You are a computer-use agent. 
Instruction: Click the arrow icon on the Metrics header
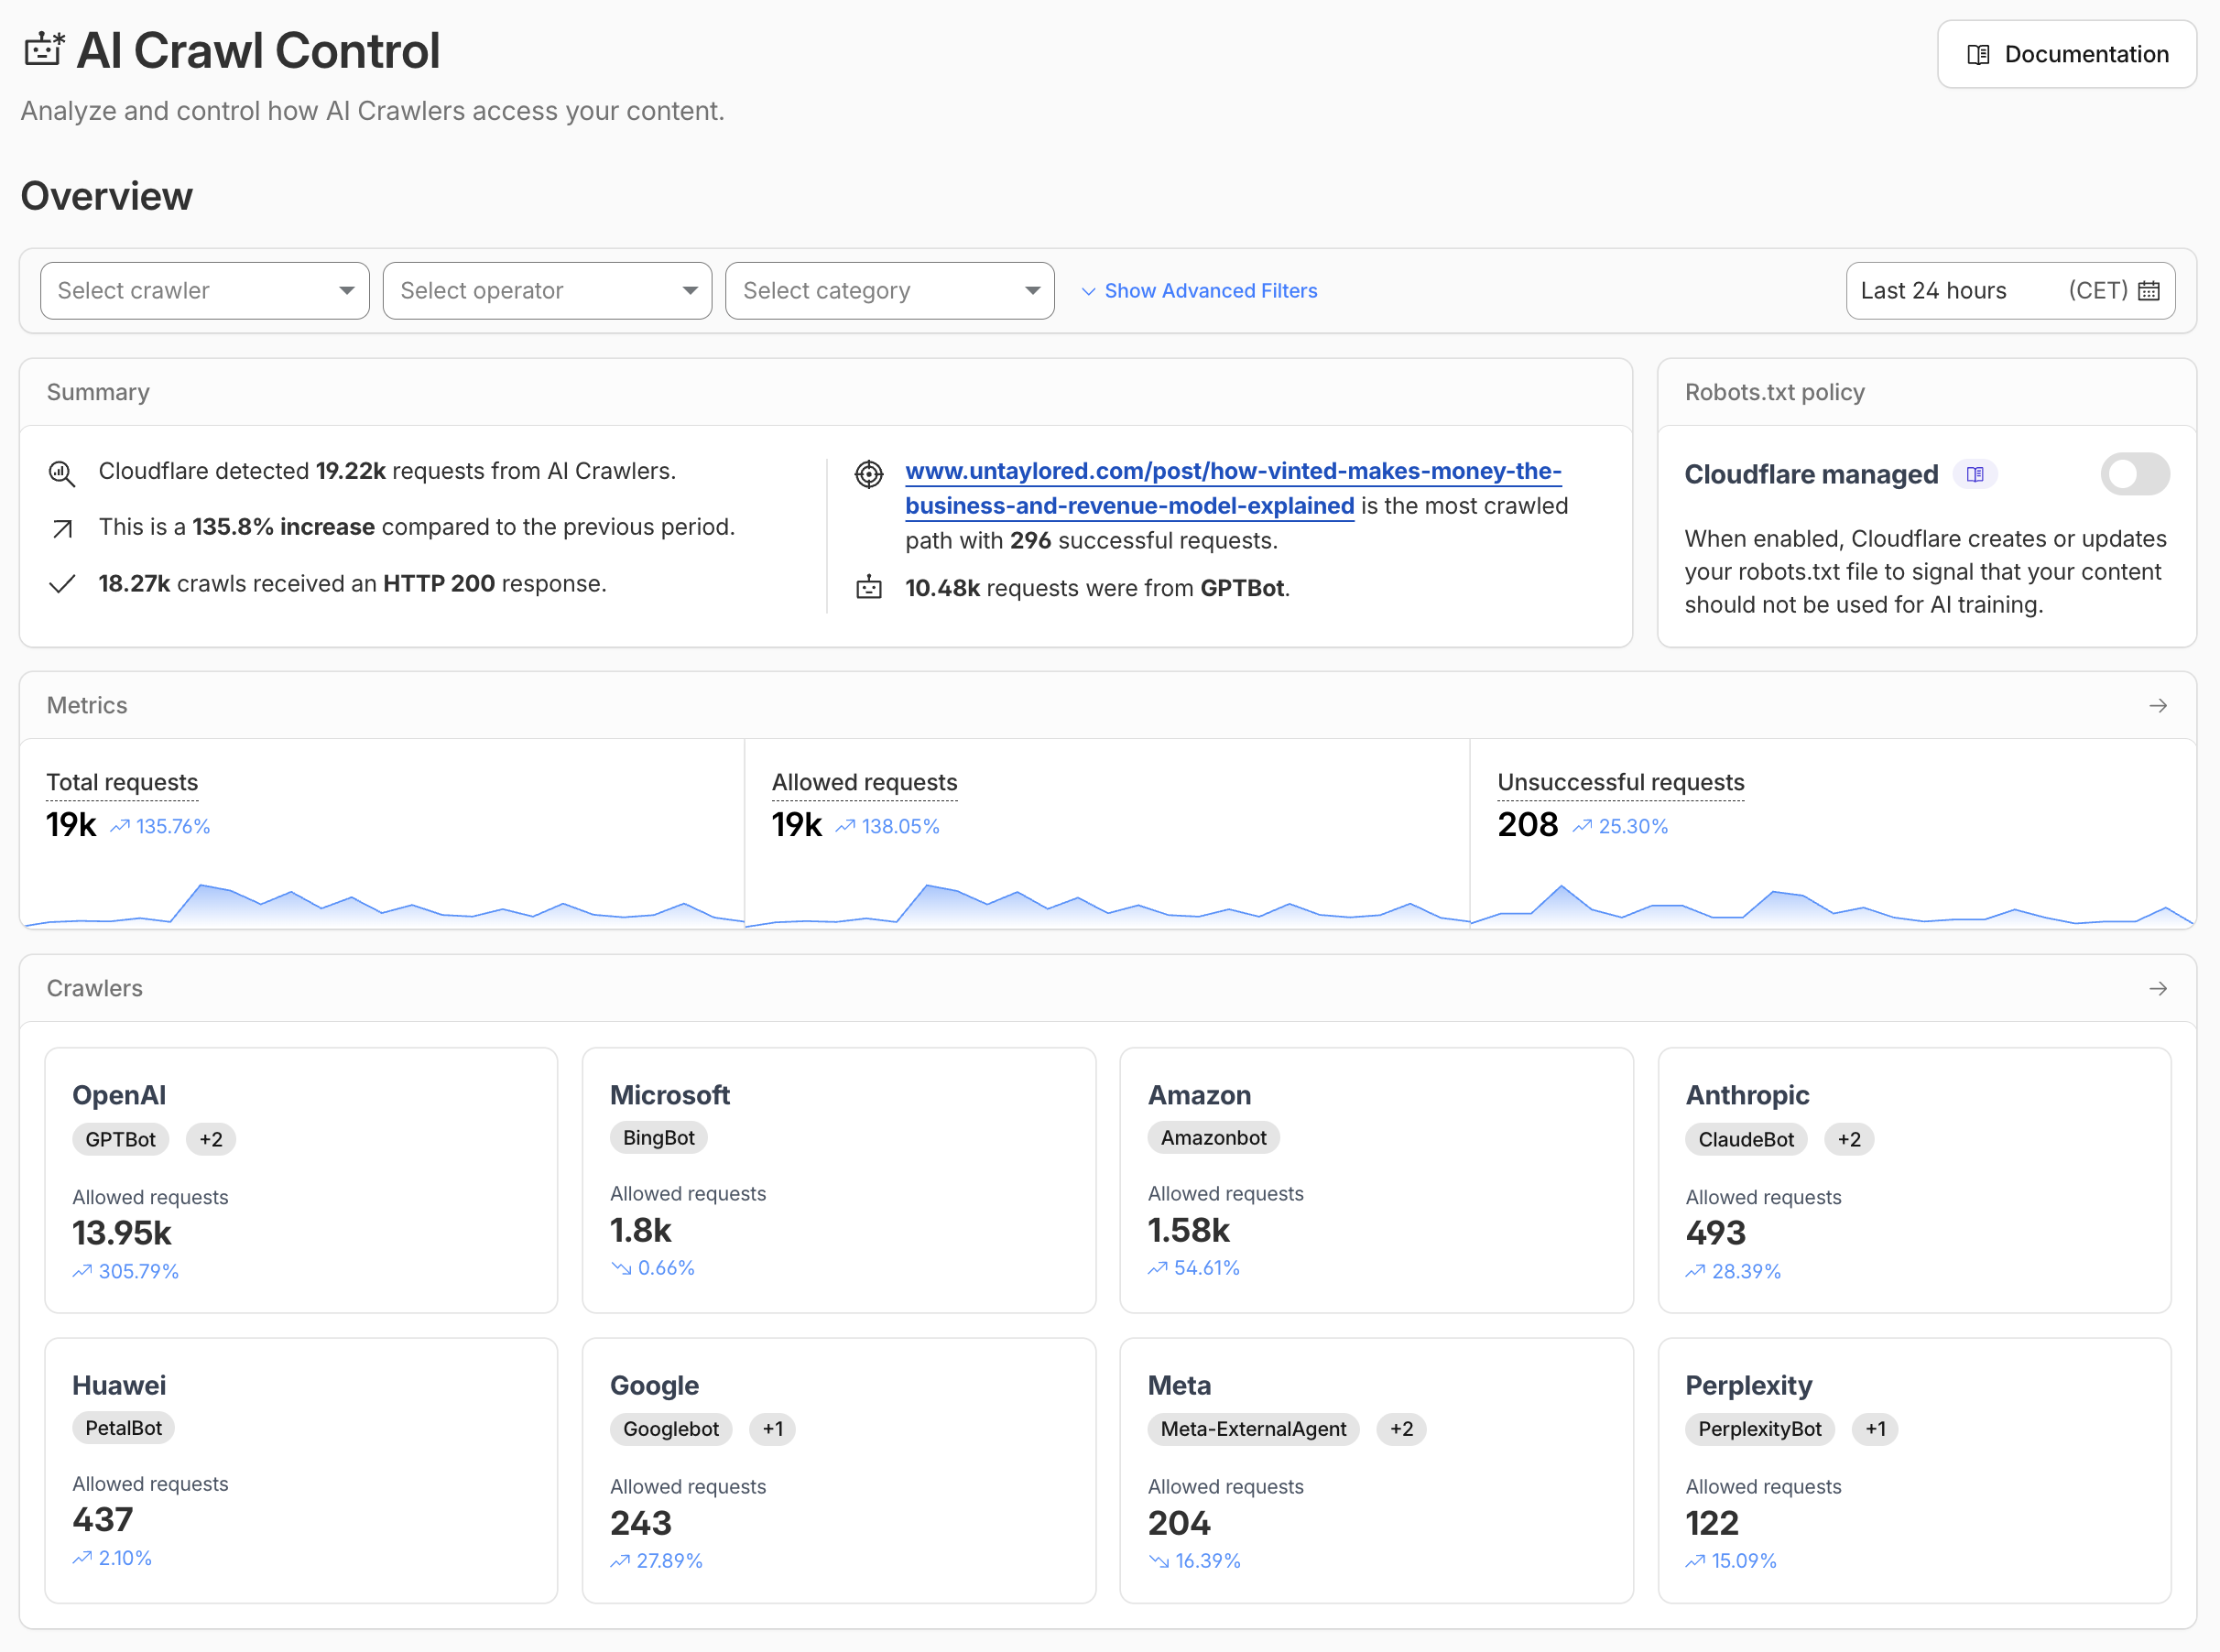point(2158,705)
